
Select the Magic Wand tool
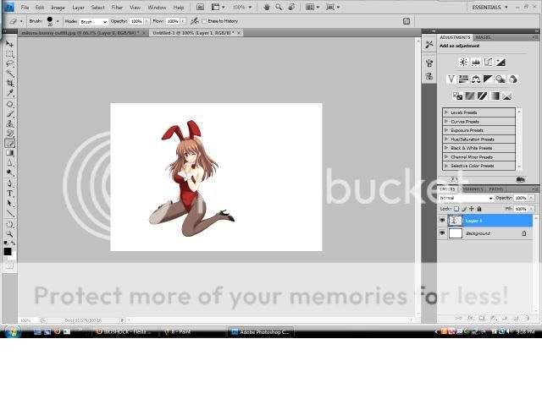9,74
